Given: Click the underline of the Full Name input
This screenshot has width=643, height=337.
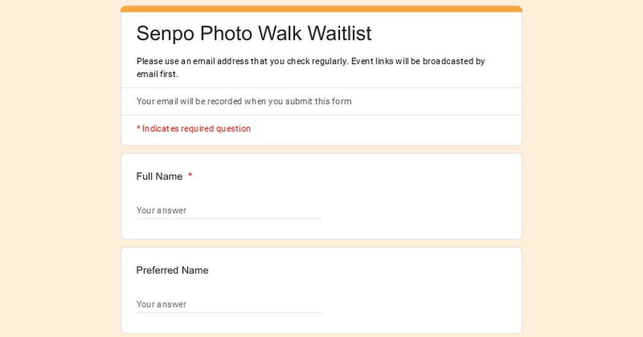Looking at the screenshot, I should point(229,218).
